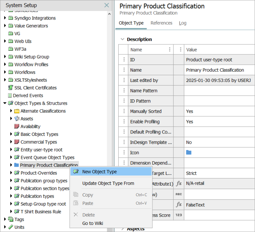Click the Derived Events icon
255x232 pixels.
click(x=10, y=96)
